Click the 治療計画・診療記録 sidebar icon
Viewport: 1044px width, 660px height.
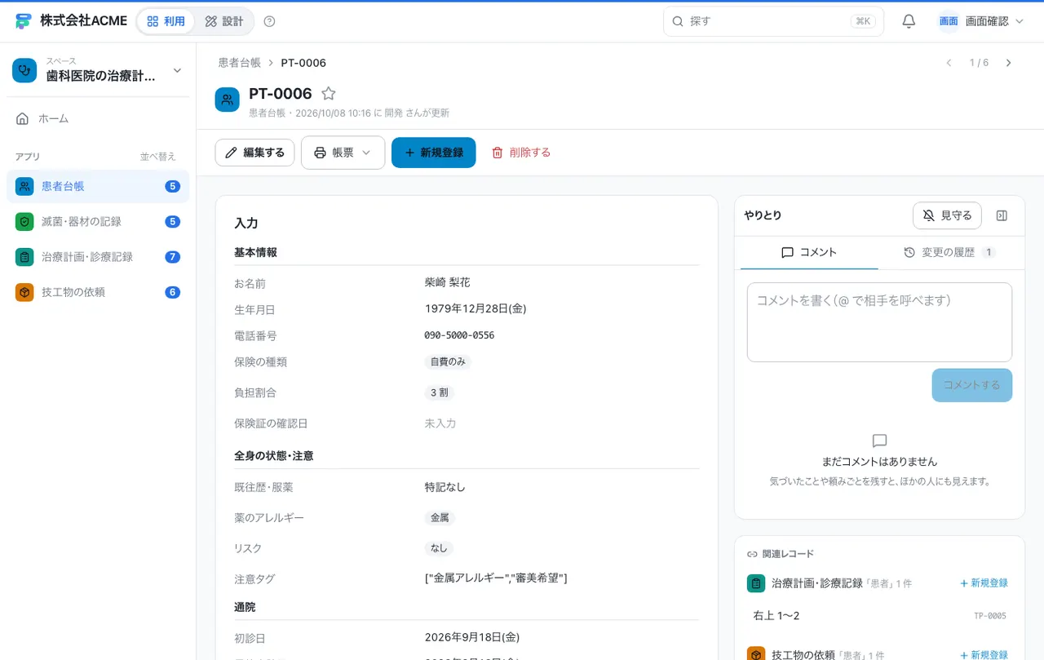click(x=24, y=256)
